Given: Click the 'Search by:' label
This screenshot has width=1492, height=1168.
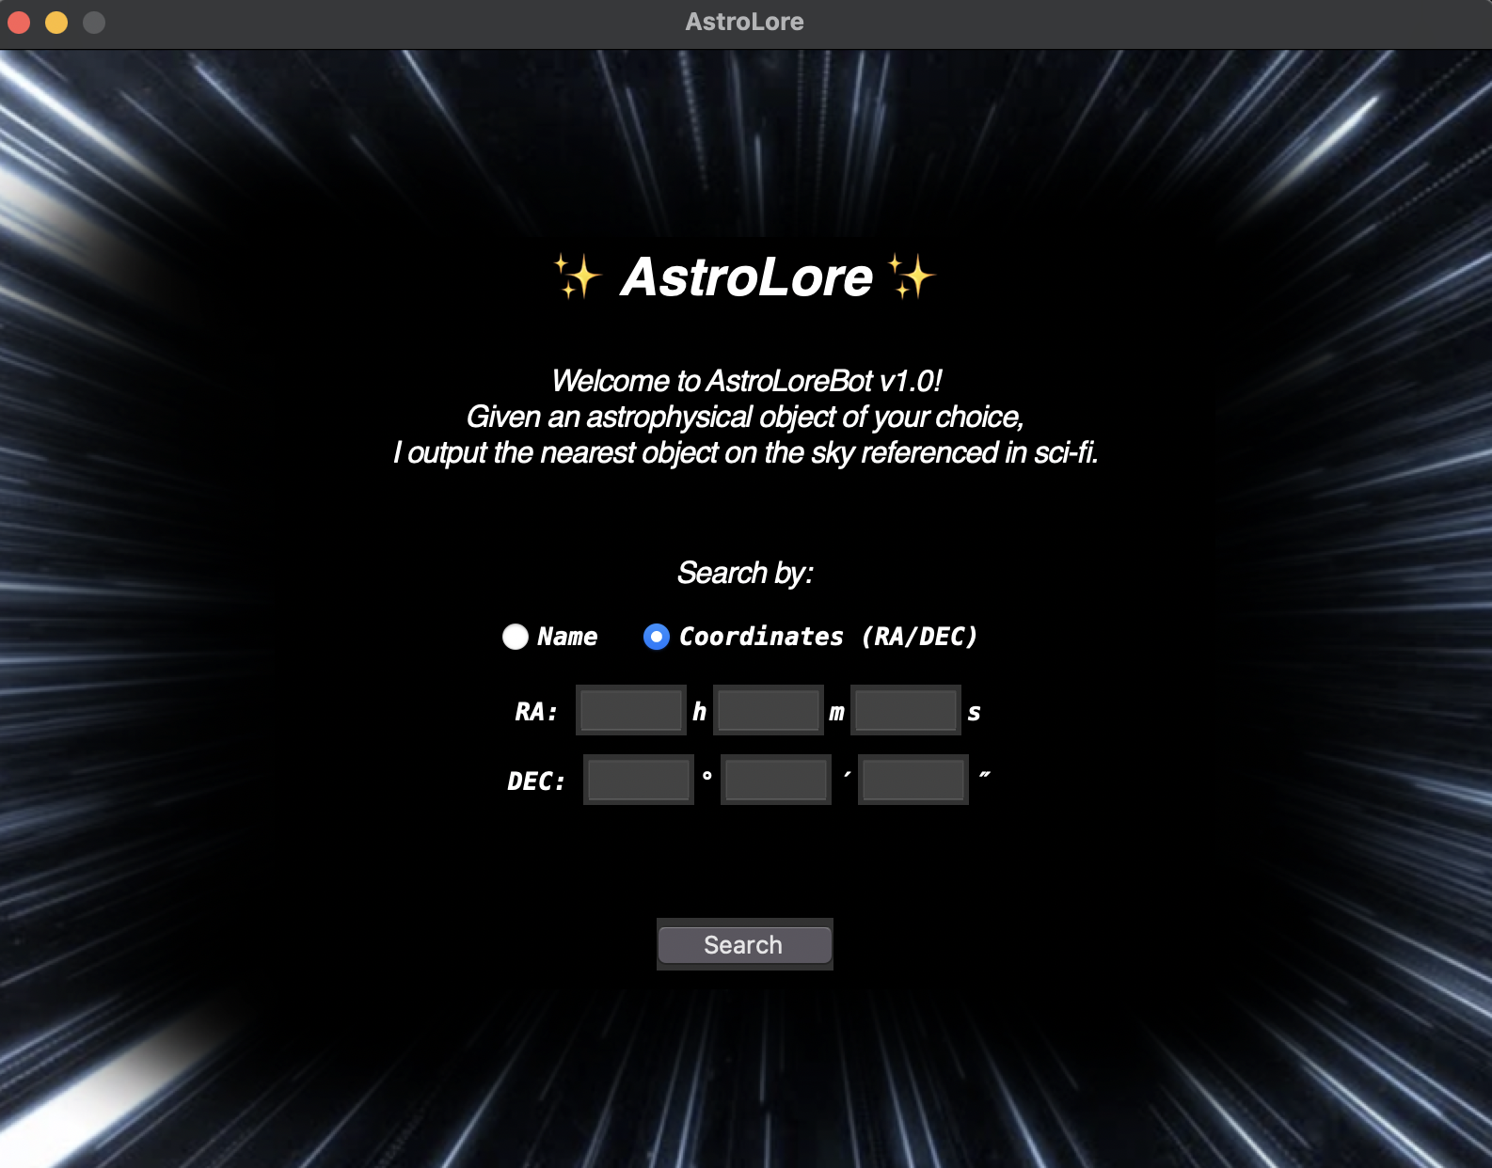Looking at the screenshot, I should [745, 573].
